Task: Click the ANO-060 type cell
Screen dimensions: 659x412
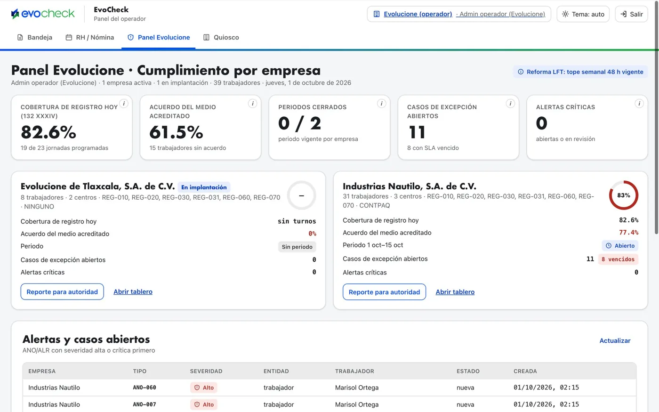Action: (145, 388)
